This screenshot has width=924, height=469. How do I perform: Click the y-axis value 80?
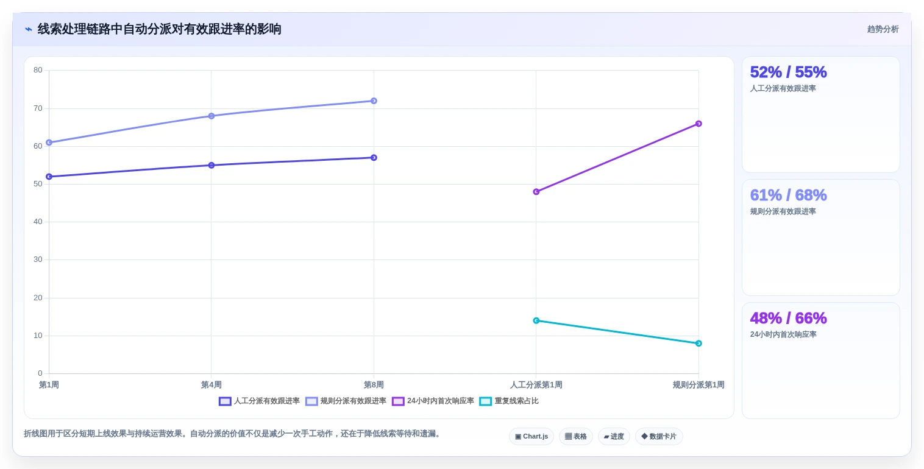tap(38, 70)
